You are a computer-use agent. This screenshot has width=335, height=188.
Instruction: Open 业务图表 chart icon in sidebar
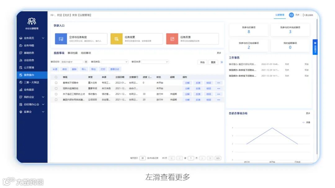click(21, 90)
